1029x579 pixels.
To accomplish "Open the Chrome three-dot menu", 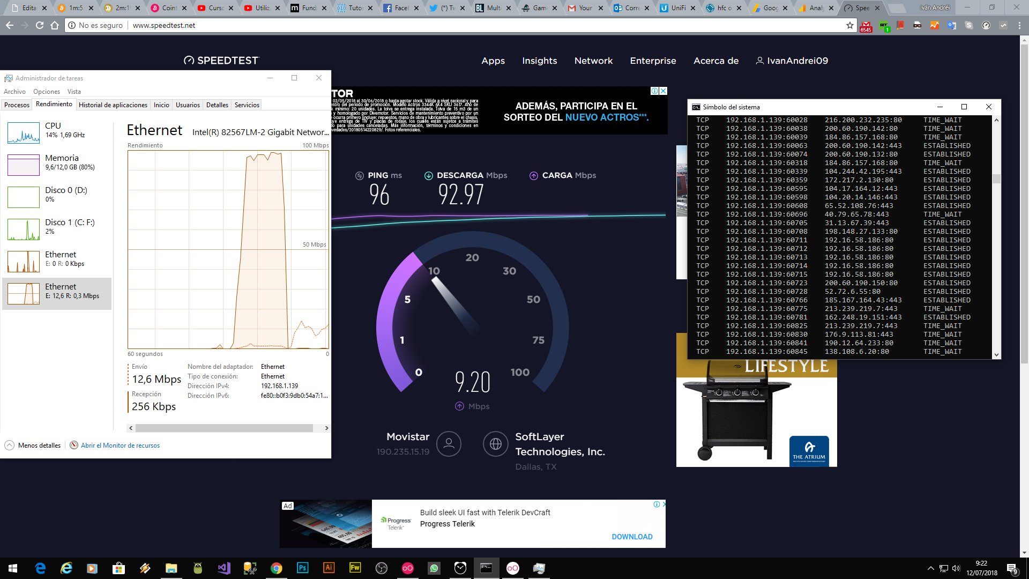I will click(1019, 25).
